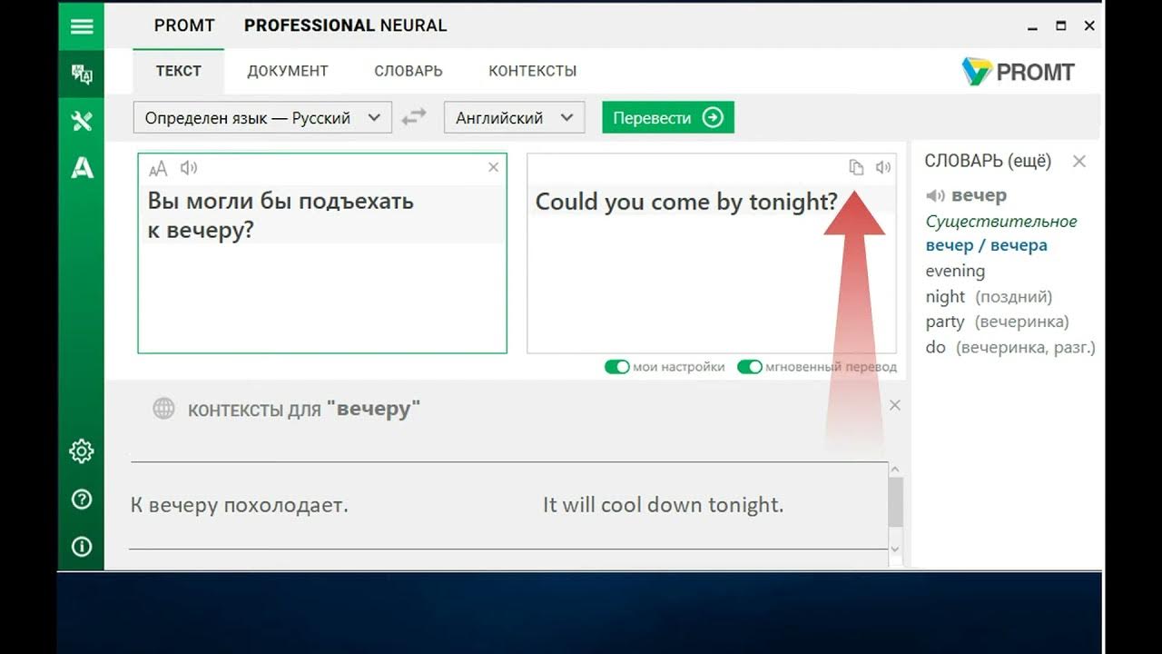Change font size in source box
Screen dimensions: 1162x654
click(x=158, y=168)
